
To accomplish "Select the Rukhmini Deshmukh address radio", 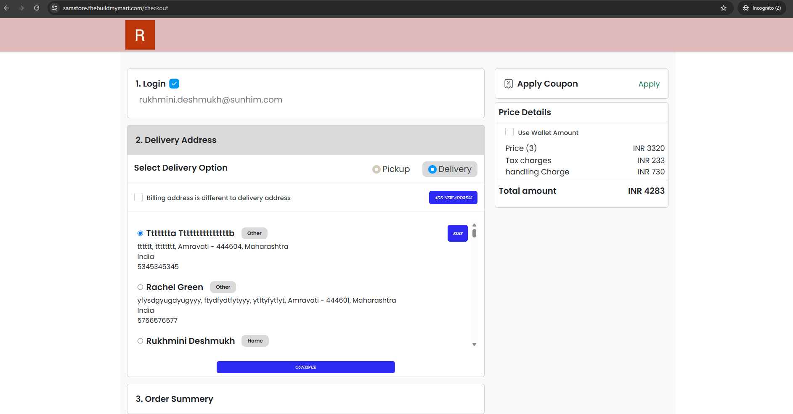I will 140,341.
